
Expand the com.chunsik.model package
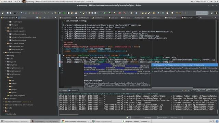(6, 28)
